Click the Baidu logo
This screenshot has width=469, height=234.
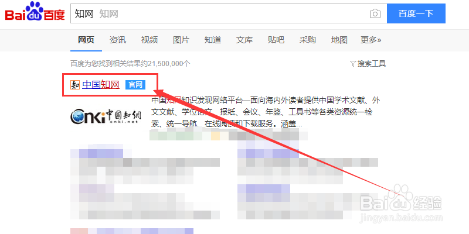pos(35,11)
